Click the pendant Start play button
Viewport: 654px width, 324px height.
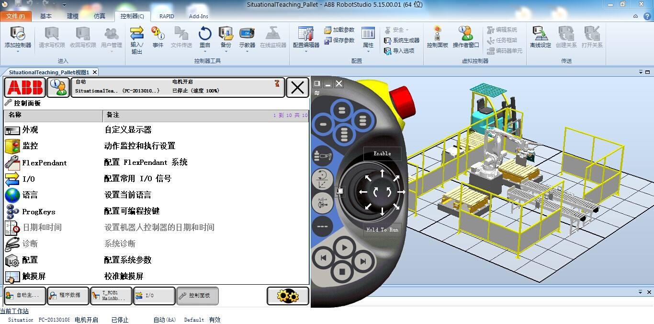pyautogui.click(x=344, y=248)
